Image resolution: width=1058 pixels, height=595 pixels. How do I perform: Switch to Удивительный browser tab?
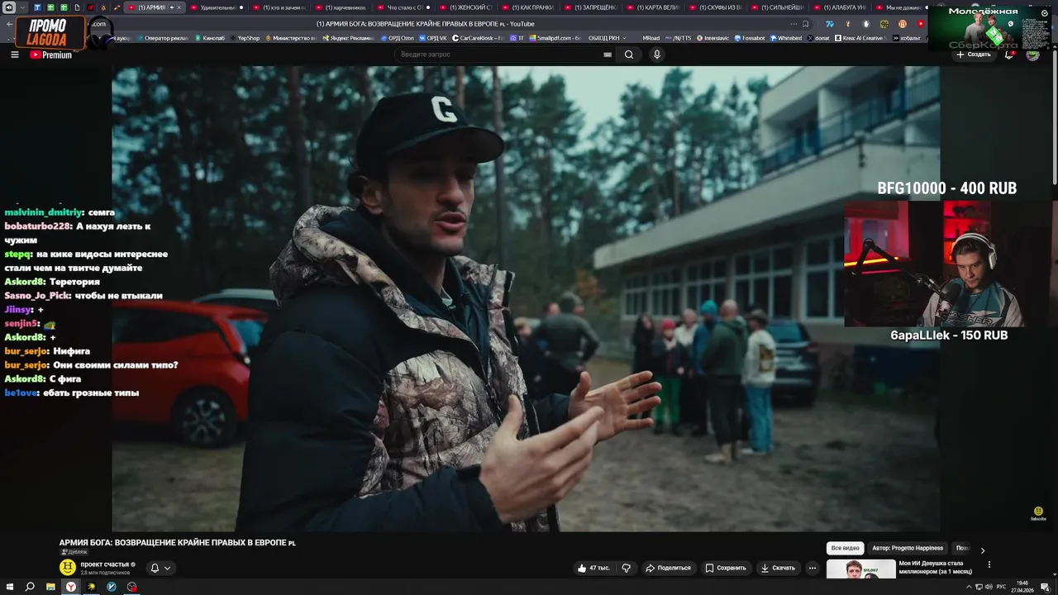(216, 7)
